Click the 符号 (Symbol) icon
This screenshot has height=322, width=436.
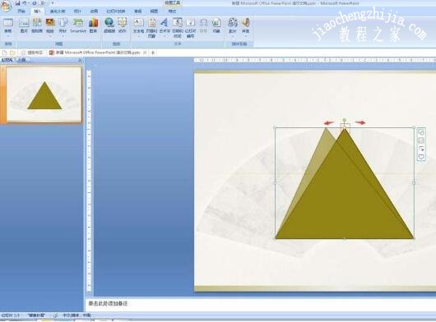coord(203,23)
